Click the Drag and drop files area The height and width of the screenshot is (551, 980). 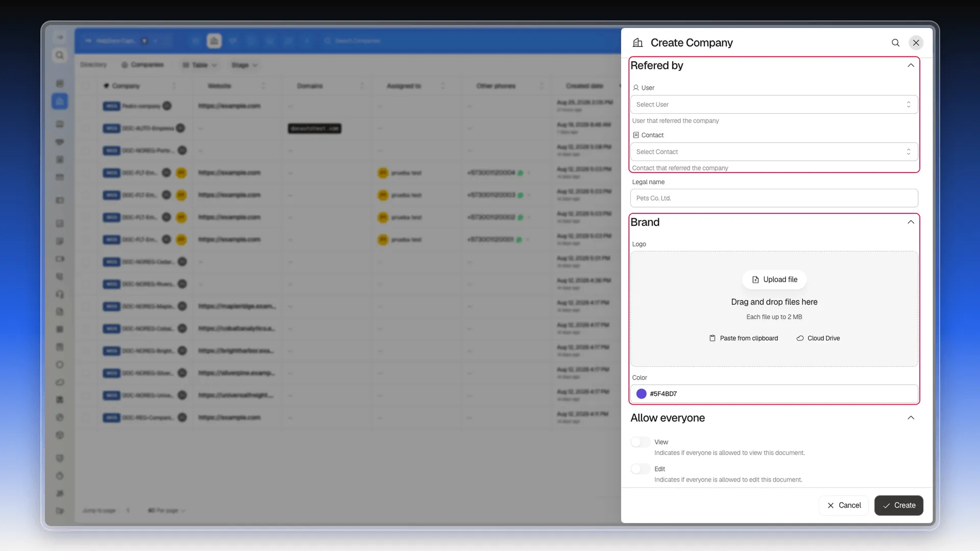[x=774, y=309]
